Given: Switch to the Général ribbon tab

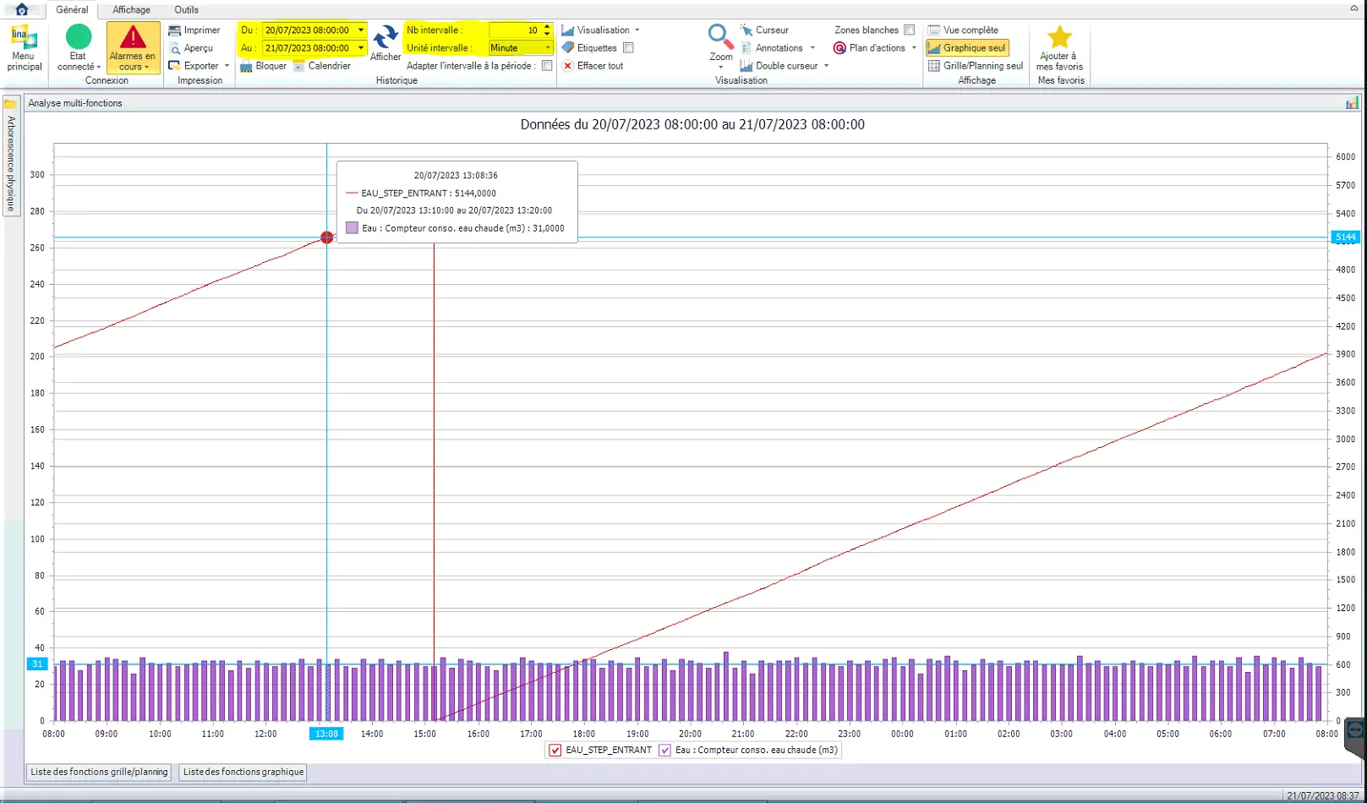Looking at the screenshot, I should pos(73,10).
